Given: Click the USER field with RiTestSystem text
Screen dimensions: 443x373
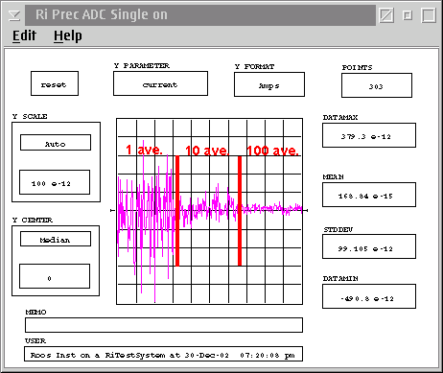Looking at the screenshot, I should (x=164, y=354).
